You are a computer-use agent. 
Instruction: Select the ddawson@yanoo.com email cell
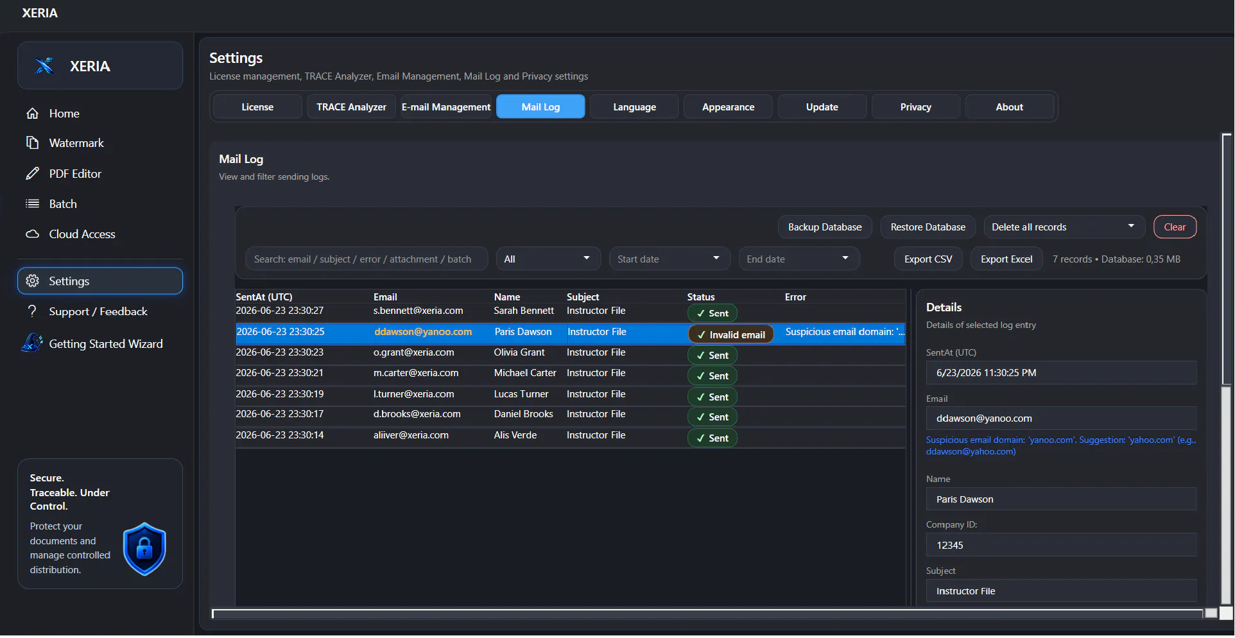423,332
